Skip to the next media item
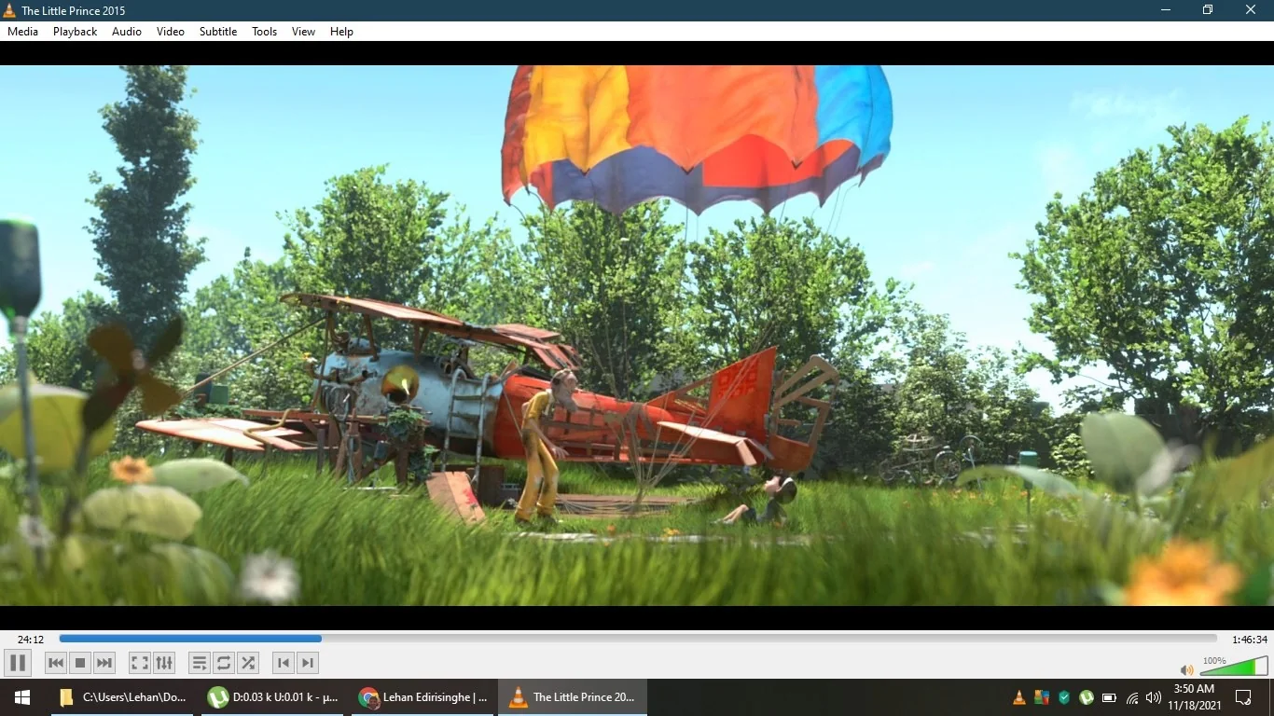Image resolution: width=1274 pixels, height=716 pixels. tap(104, 663)
